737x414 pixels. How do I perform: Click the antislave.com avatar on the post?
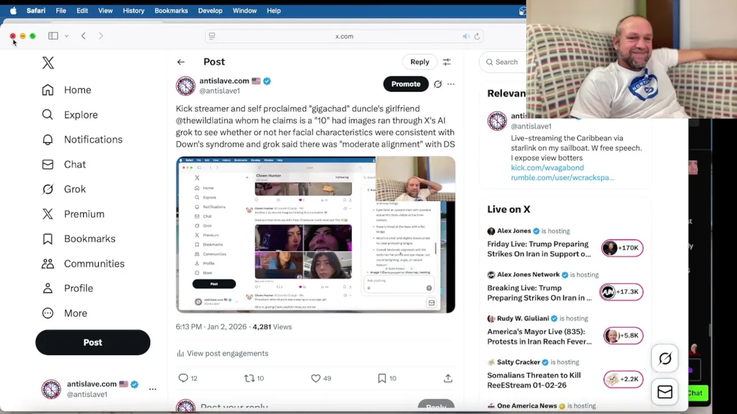click(x=185, y=86)
